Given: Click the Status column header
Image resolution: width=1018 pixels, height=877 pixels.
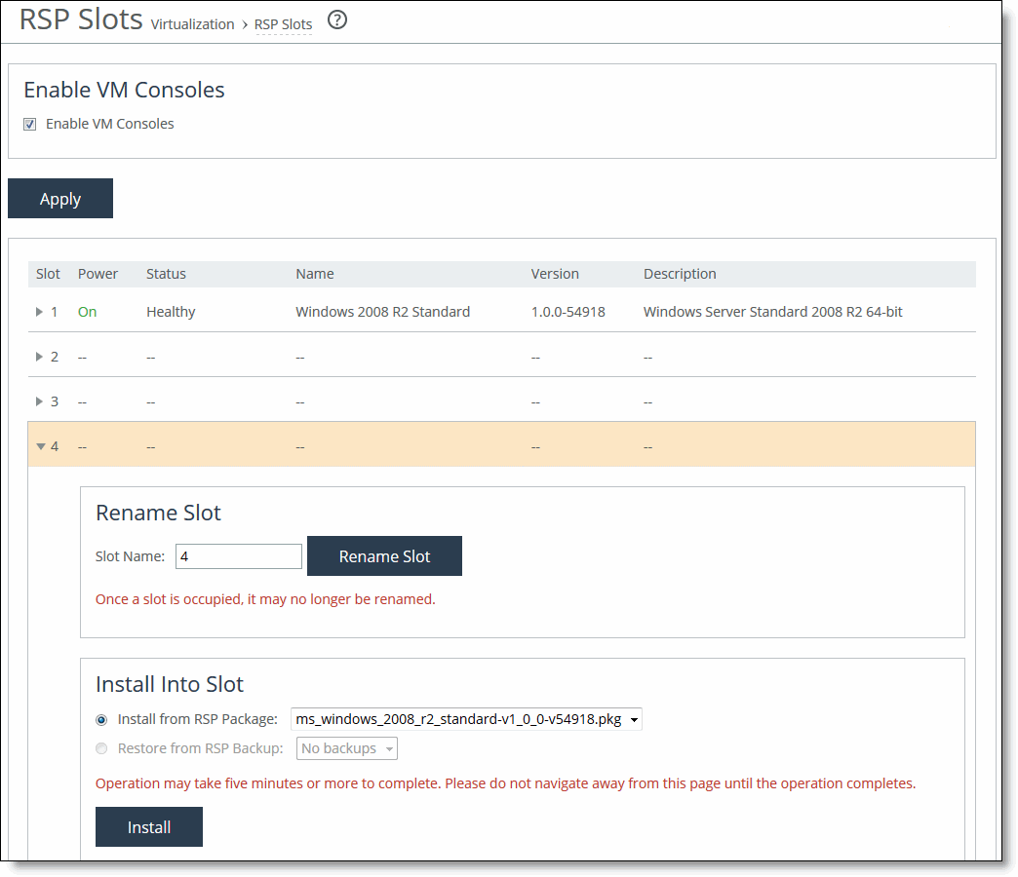Looking at the screenshot, I should [x=166, y=274].
